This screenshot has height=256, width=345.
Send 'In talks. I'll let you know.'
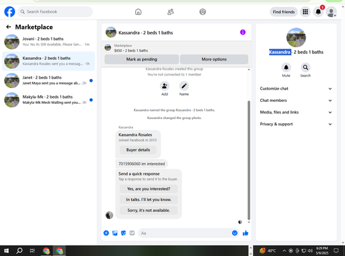click(148, 200)
